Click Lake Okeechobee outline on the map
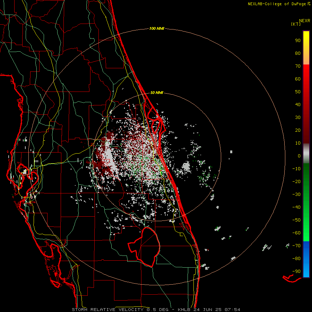Viewport: 312px width, 312px height. pos(144,247)
